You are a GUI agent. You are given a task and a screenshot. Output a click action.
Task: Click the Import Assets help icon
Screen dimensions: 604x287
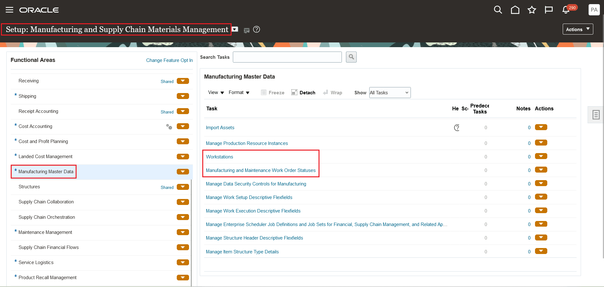pyautogui.click(x=457, y=128)
